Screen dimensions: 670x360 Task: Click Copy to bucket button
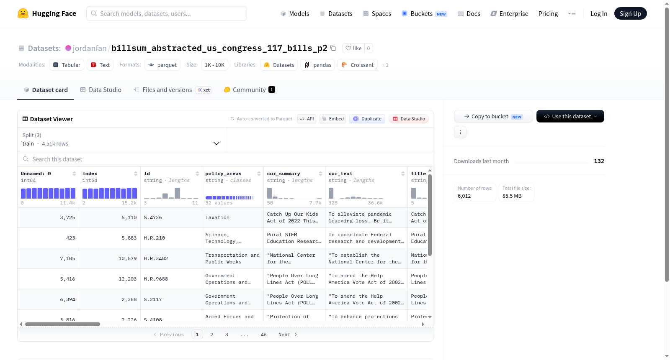coord(493,116)
